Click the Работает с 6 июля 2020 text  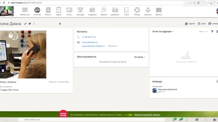click(59, 82)
